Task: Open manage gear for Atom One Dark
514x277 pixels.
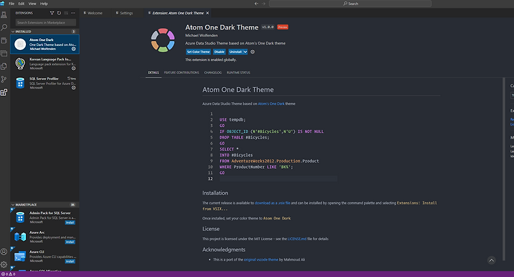Action: tap(74, 49)
